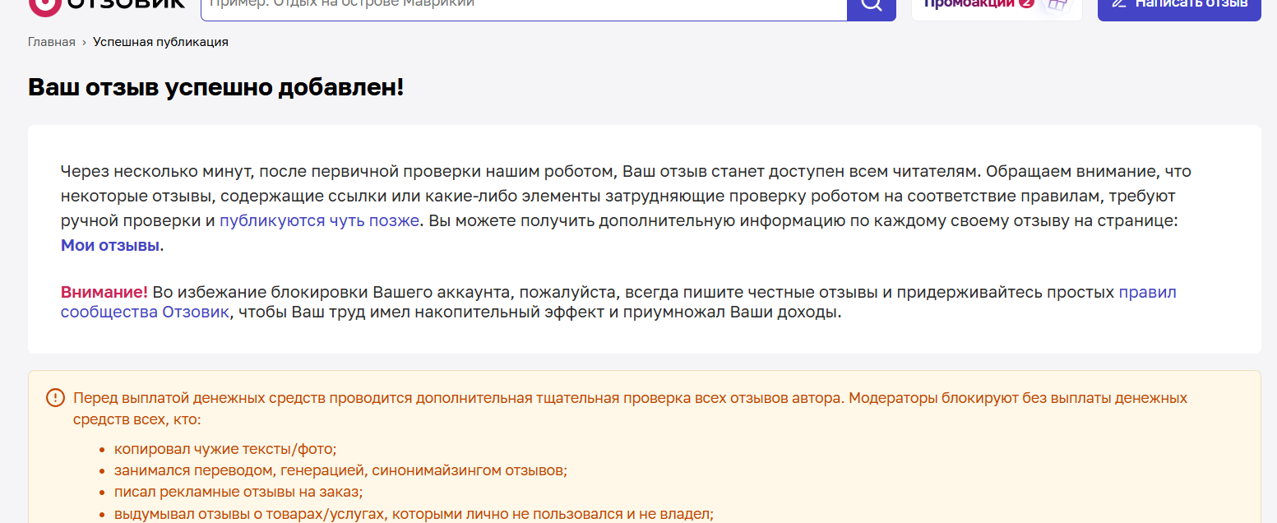Click bullet выдумывал отзывы о товарах/услугах

click(x=414, y=514)
